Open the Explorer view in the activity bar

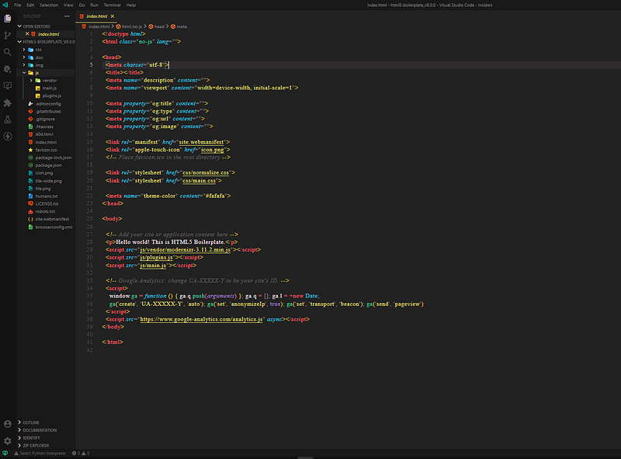(x=8, y=19)
